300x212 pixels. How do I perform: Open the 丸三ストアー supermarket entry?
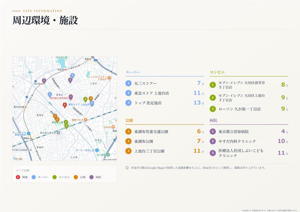click(x=165, y=83)
